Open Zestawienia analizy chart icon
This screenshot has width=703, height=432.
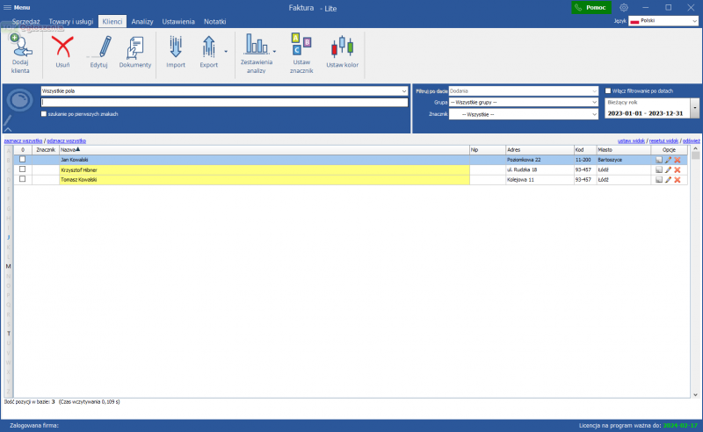(257, 46)
